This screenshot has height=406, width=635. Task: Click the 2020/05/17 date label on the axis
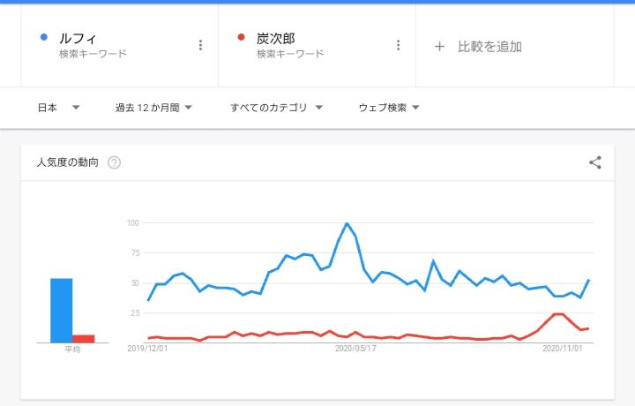pyautogui.click(x=355, y=349)
